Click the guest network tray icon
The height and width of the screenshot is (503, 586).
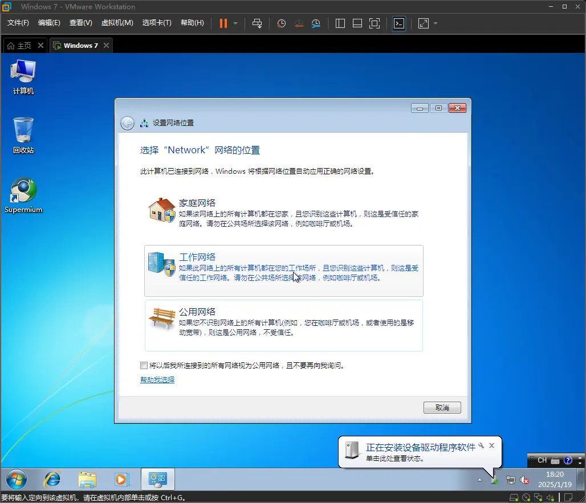click(x=511, y=480)
